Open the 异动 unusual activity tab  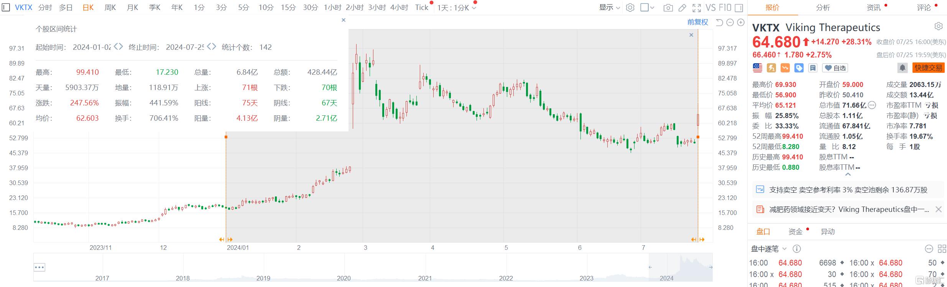pyautogui.click(x=827, y=231)
